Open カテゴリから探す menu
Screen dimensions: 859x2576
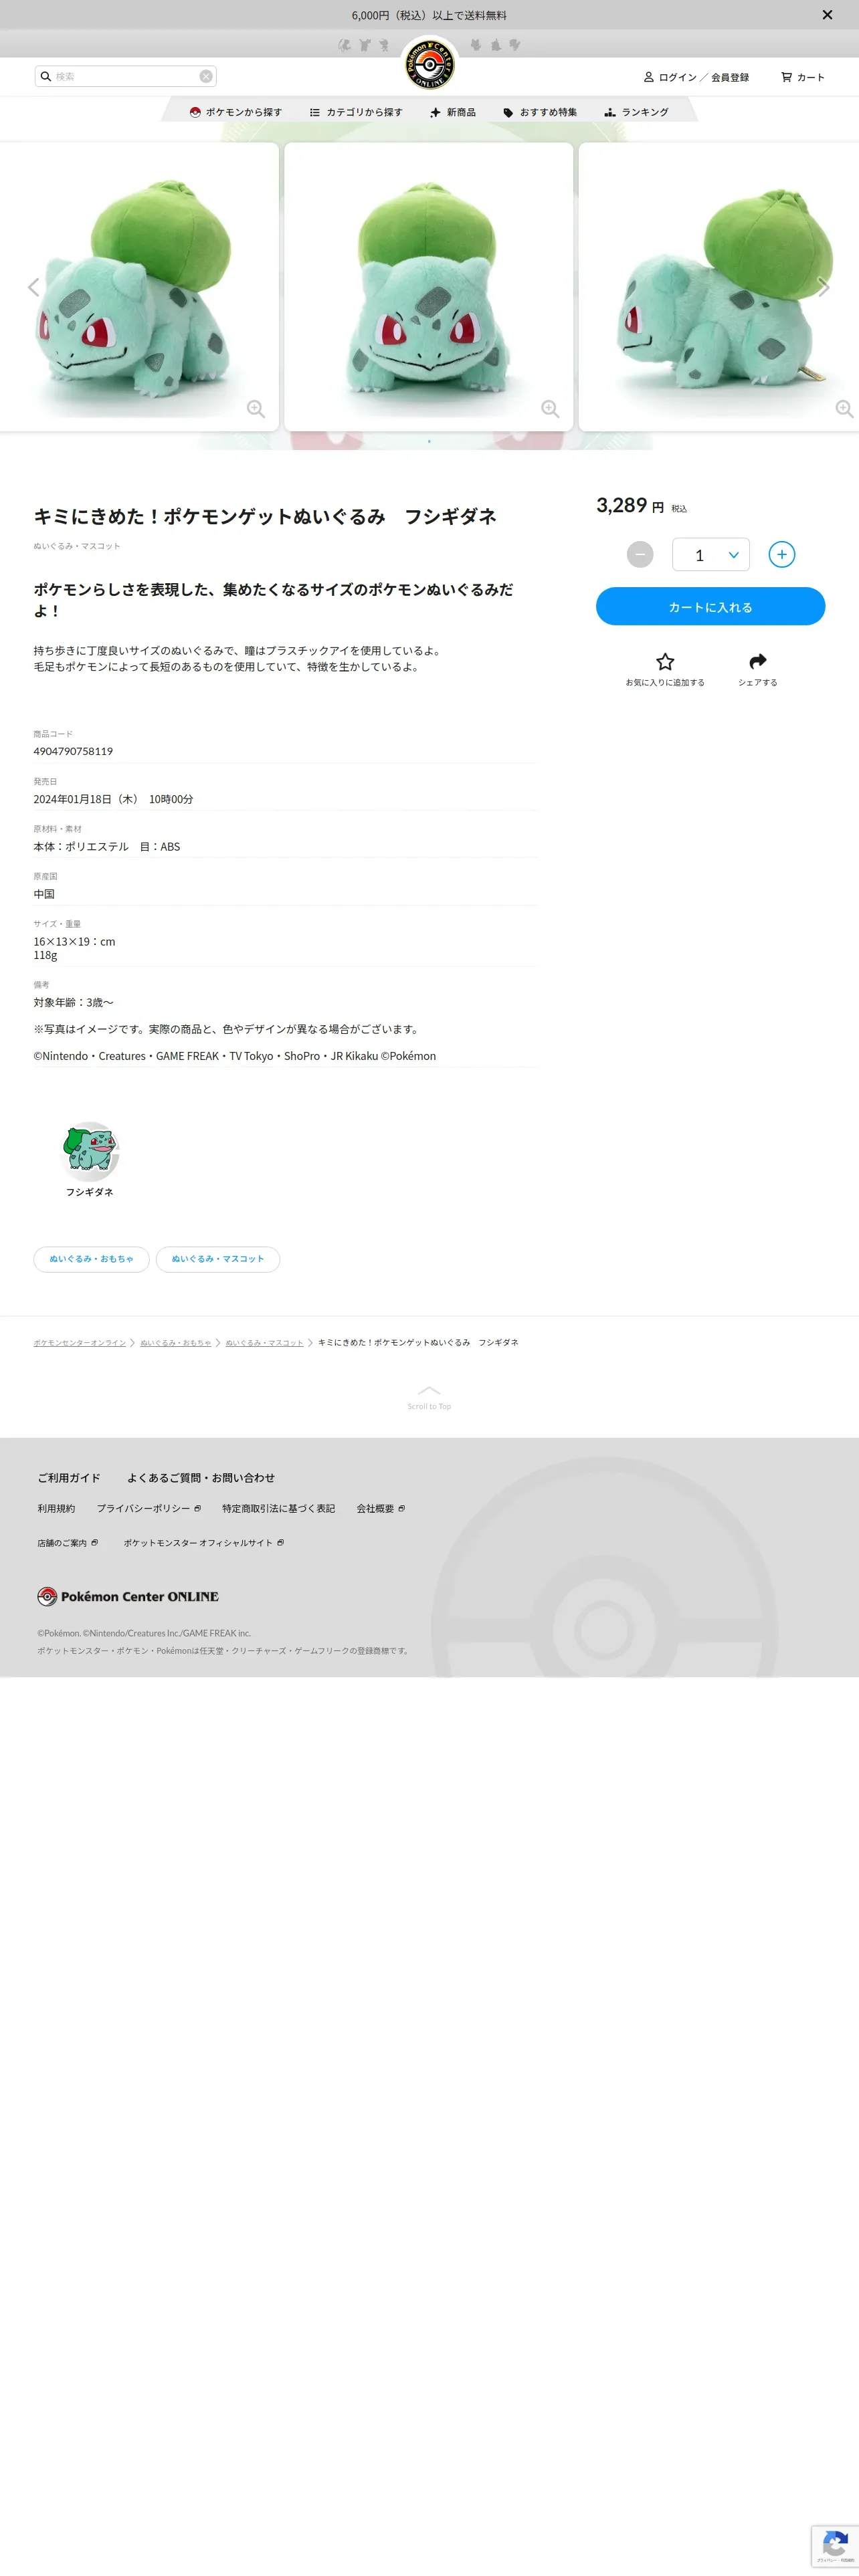point(356,112)
